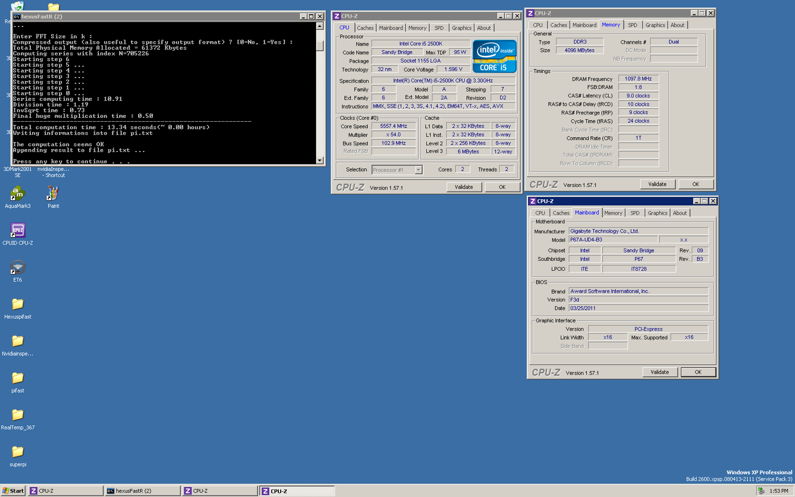Open Graphics tab in CPU-Z Mainboard window
The width and height of the screenshot is (795, 497).
point(658,213)
